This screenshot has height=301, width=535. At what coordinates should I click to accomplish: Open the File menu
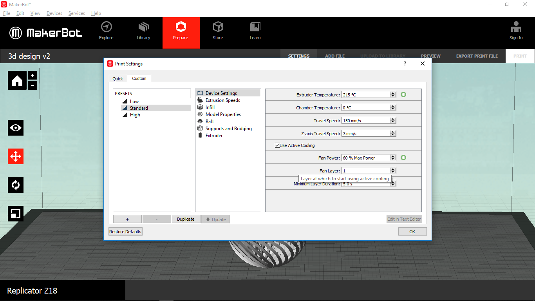[7, 13]
